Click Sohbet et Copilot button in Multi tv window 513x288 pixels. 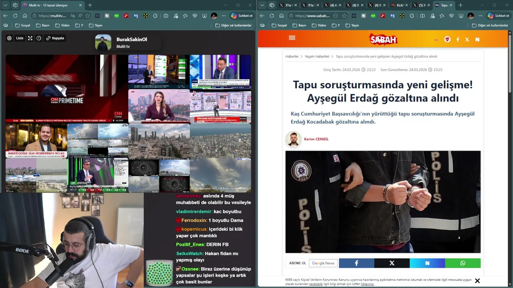[242, 16]
